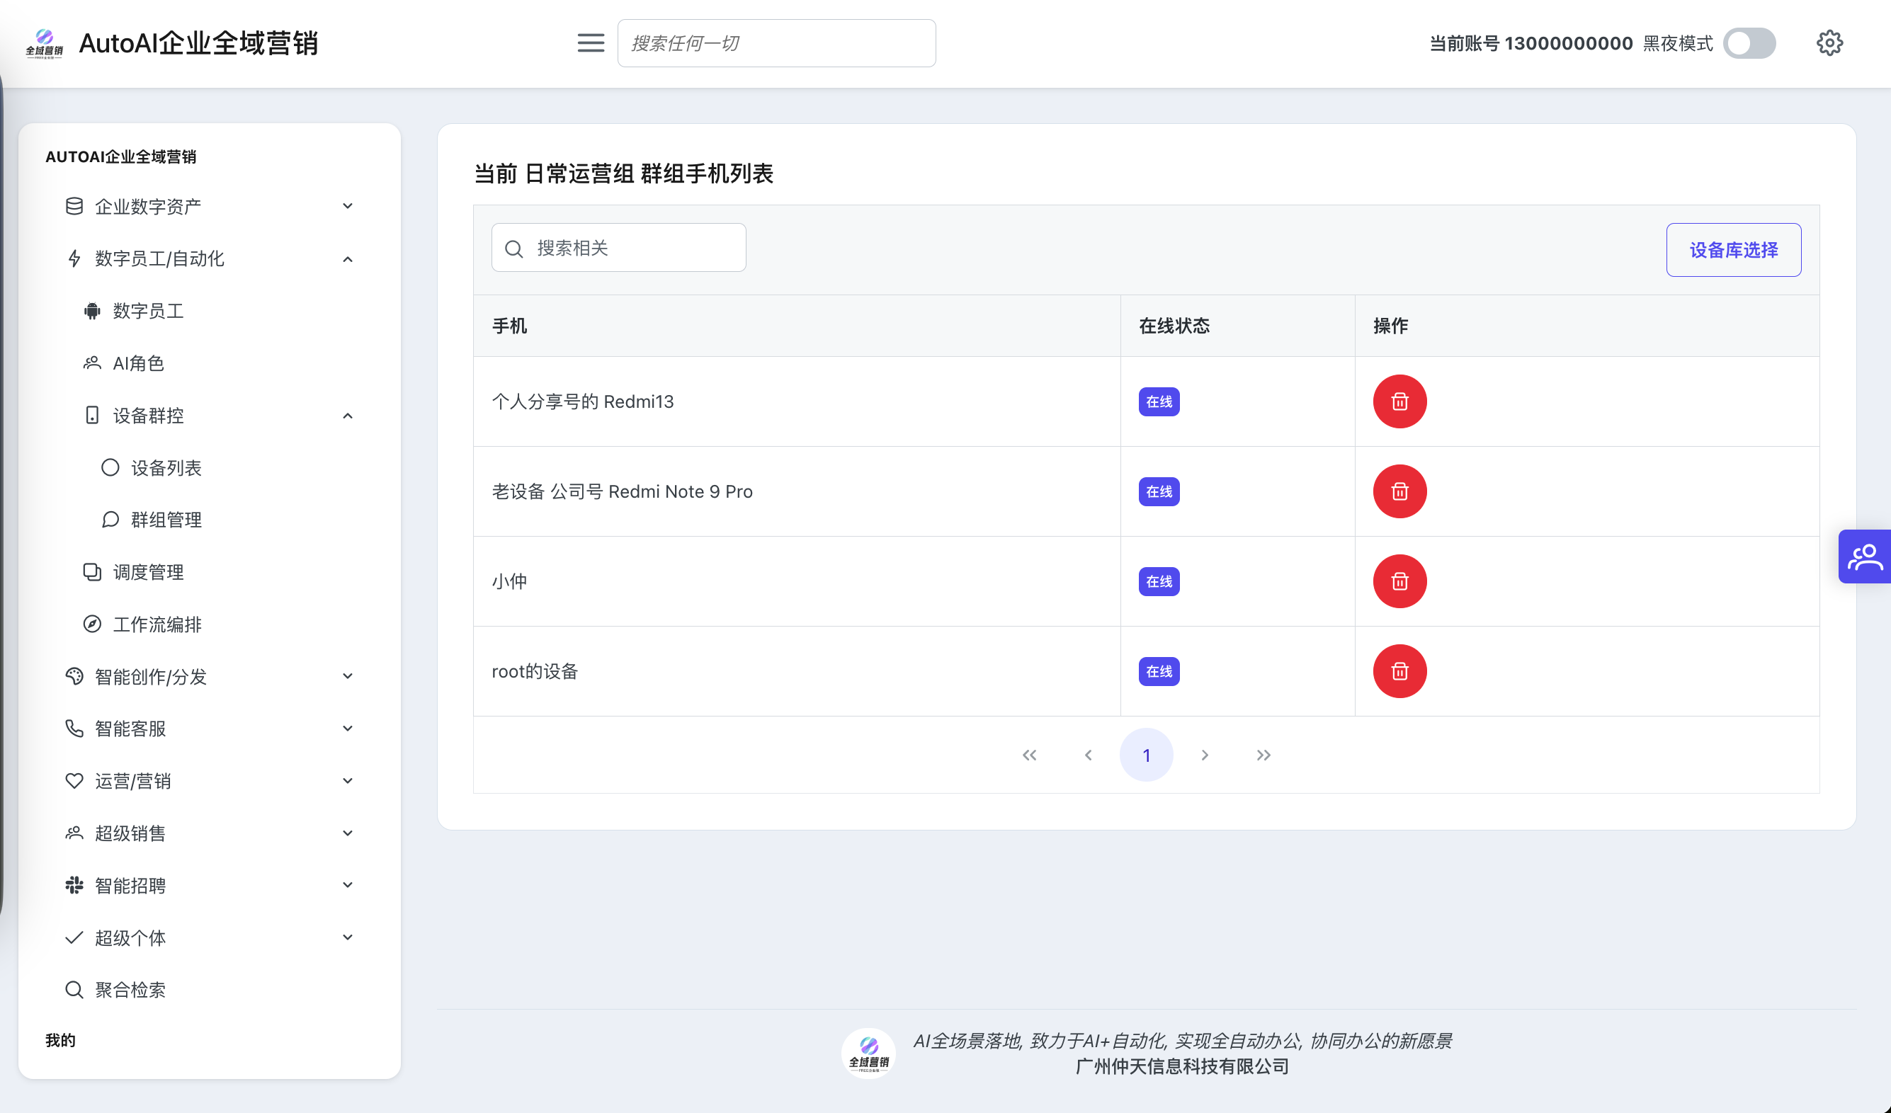
Task: Click the magnifier icon beside 聚合检索
Action: coord(74,990)
